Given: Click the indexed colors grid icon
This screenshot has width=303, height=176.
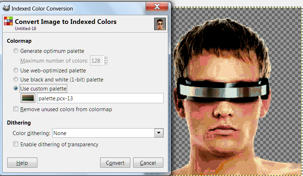Looking at the screenshot, I should (8, 22).
